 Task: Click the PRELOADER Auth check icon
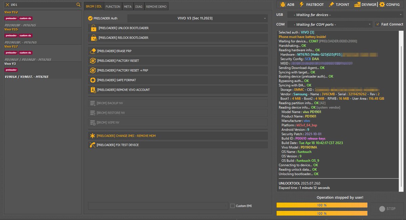coord(90,18)
